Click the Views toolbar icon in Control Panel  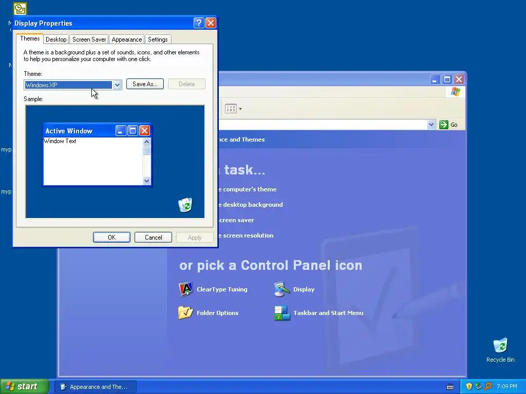point(231,109)
